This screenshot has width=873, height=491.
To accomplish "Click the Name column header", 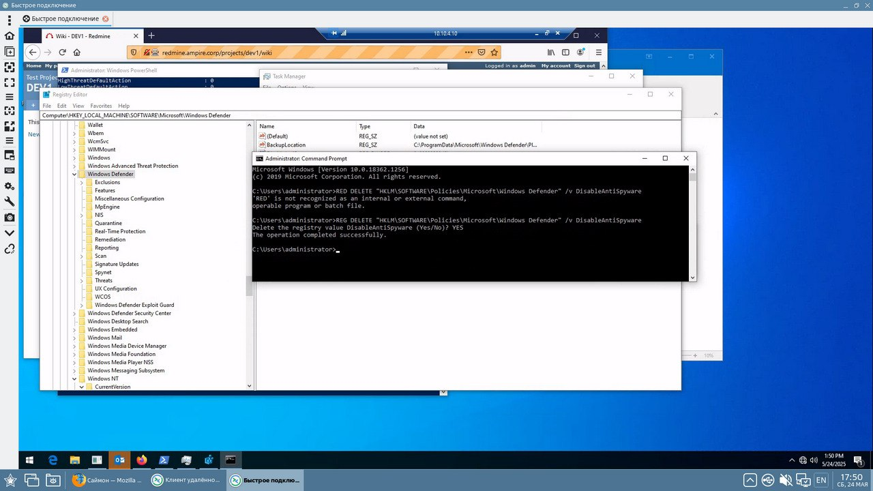I will coord(306,126).
